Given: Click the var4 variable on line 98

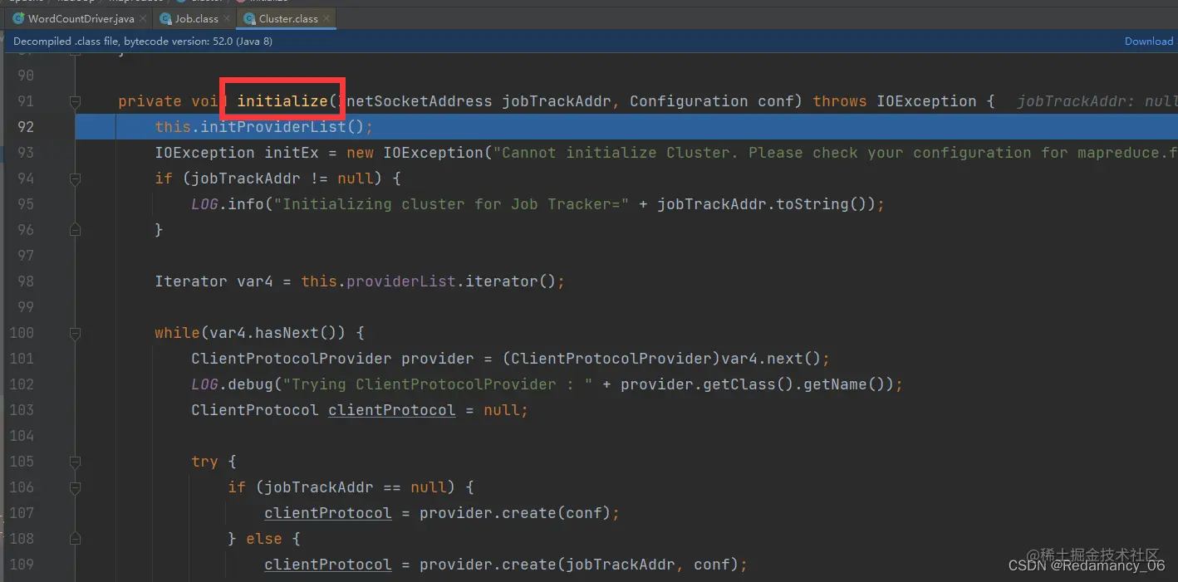Looking at the screenshot, I should [x=255, y=281].
